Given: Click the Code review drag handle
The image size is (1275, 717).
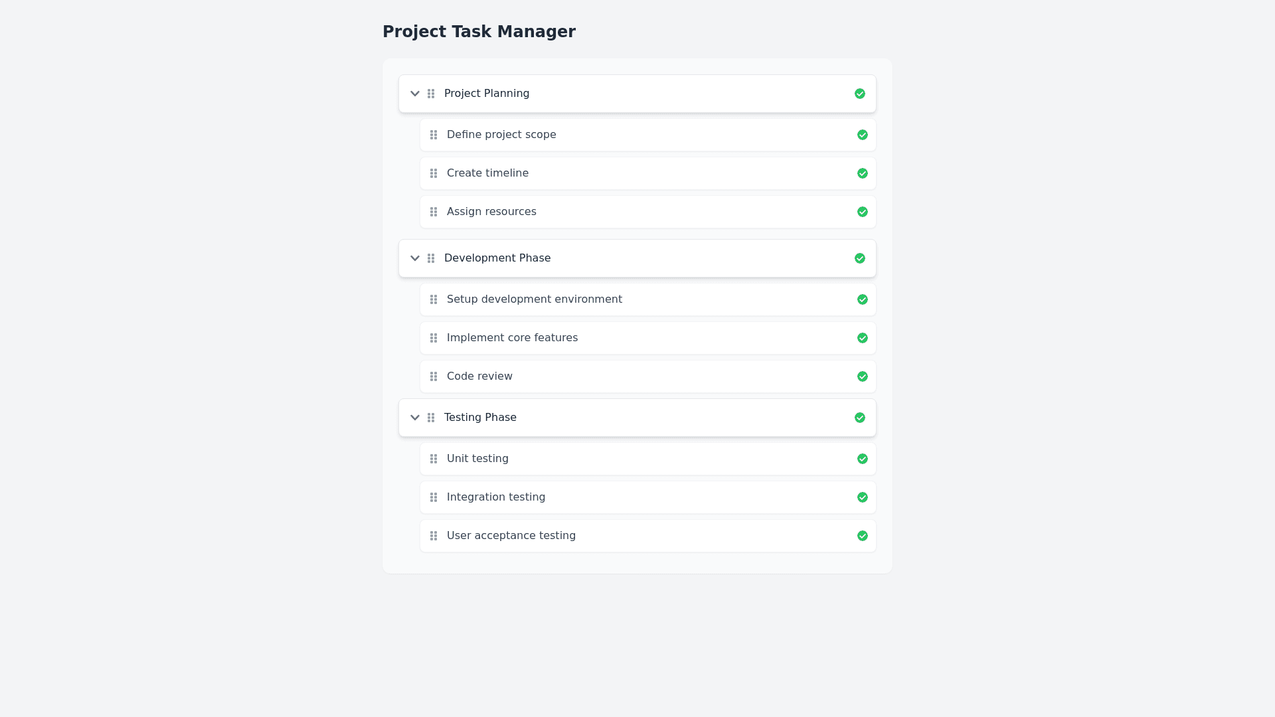Looking at the screenshot, I should tap(434, 376).
